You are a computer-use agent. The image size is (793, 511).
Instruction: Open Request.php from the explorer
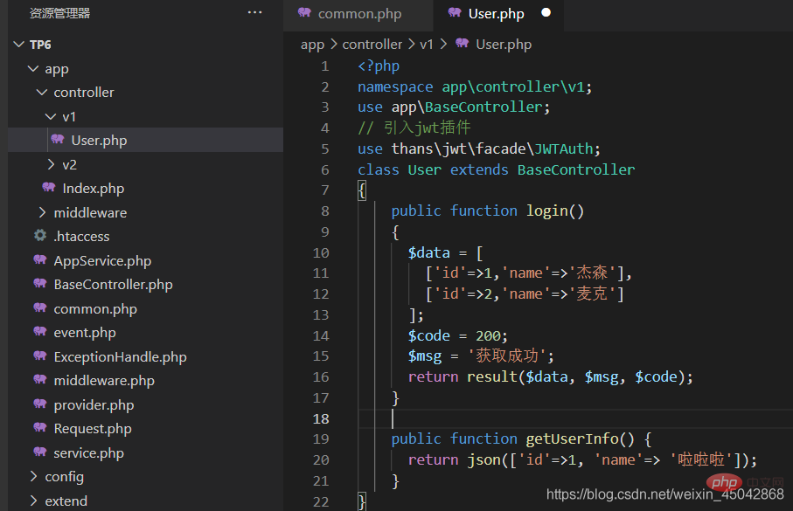[93, 429]
